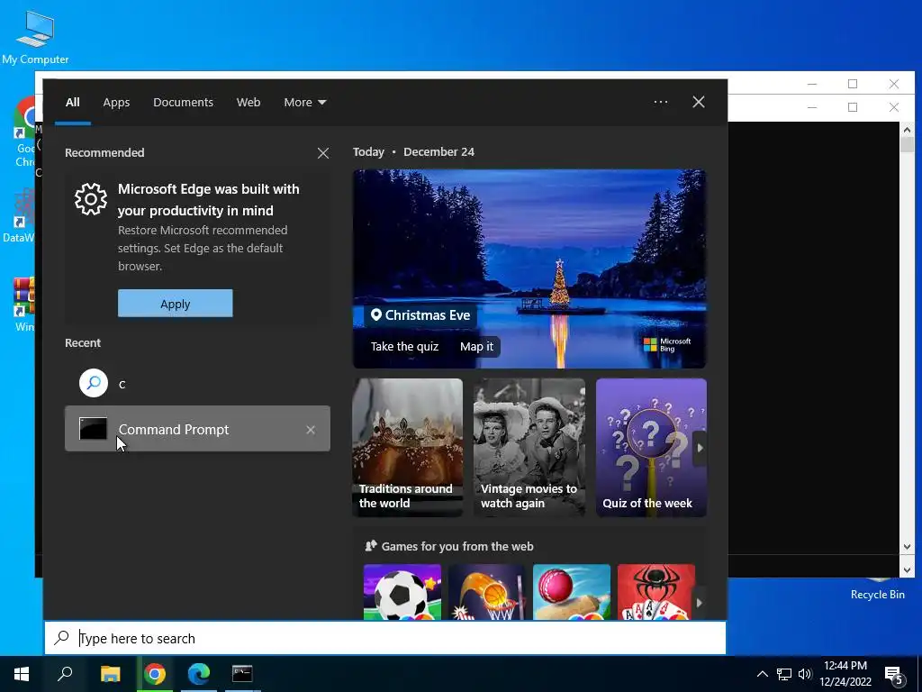Focus the Type here to search box
This screenshot has height=692, width=922.
tap(385, 638)
